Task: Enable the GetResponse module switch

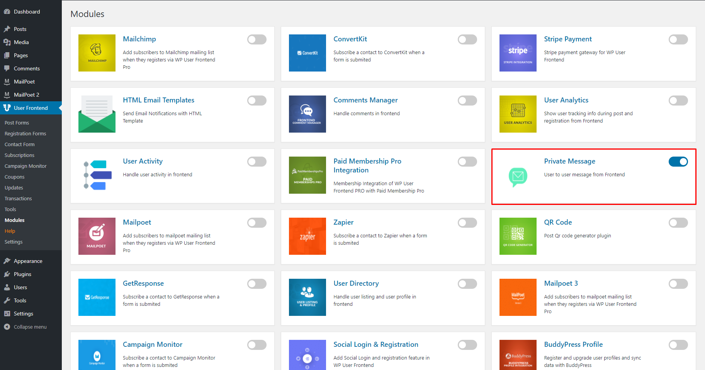Action: pos(257,284)
